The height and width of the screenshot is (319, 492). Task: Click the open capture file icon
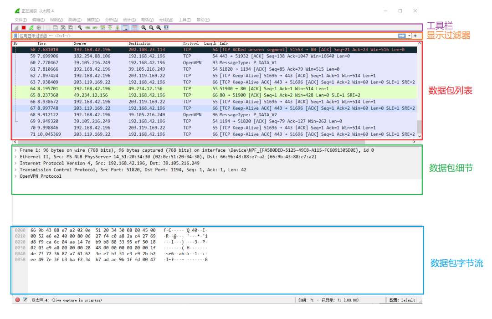point(48,28)
